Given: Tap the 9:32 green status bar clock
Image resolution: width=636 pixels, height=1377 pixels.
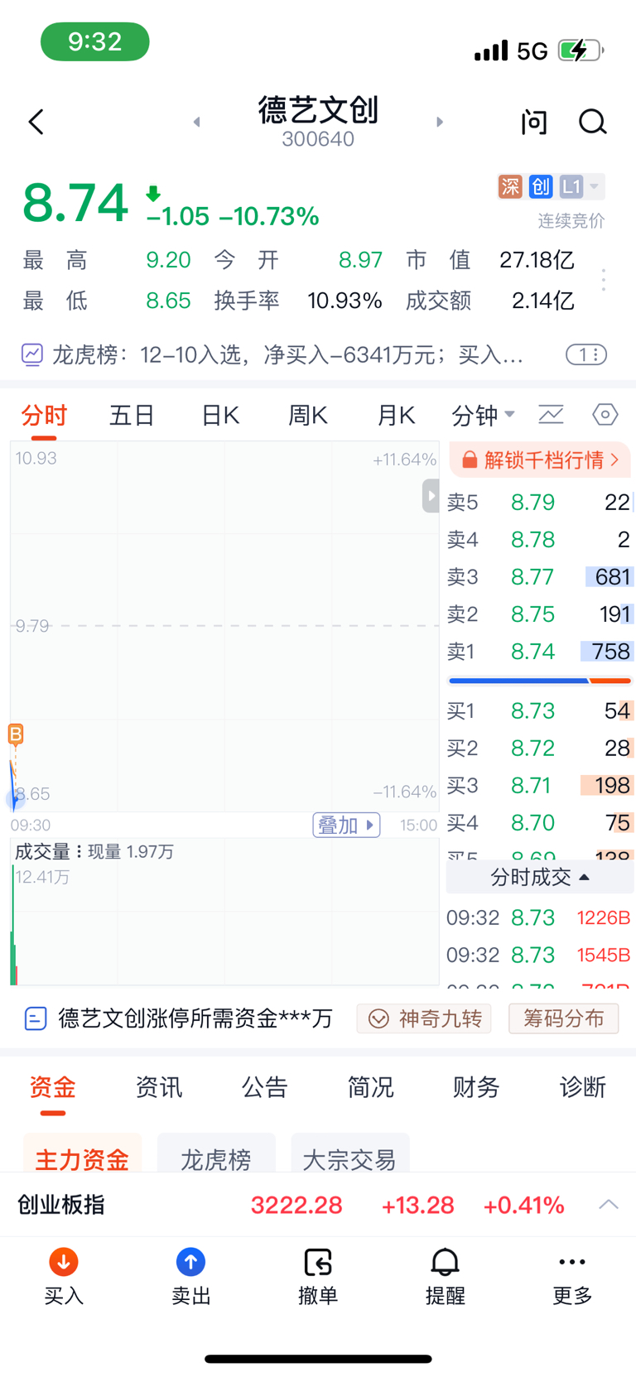Looking at the screenshot, I should tap(95, 41).
